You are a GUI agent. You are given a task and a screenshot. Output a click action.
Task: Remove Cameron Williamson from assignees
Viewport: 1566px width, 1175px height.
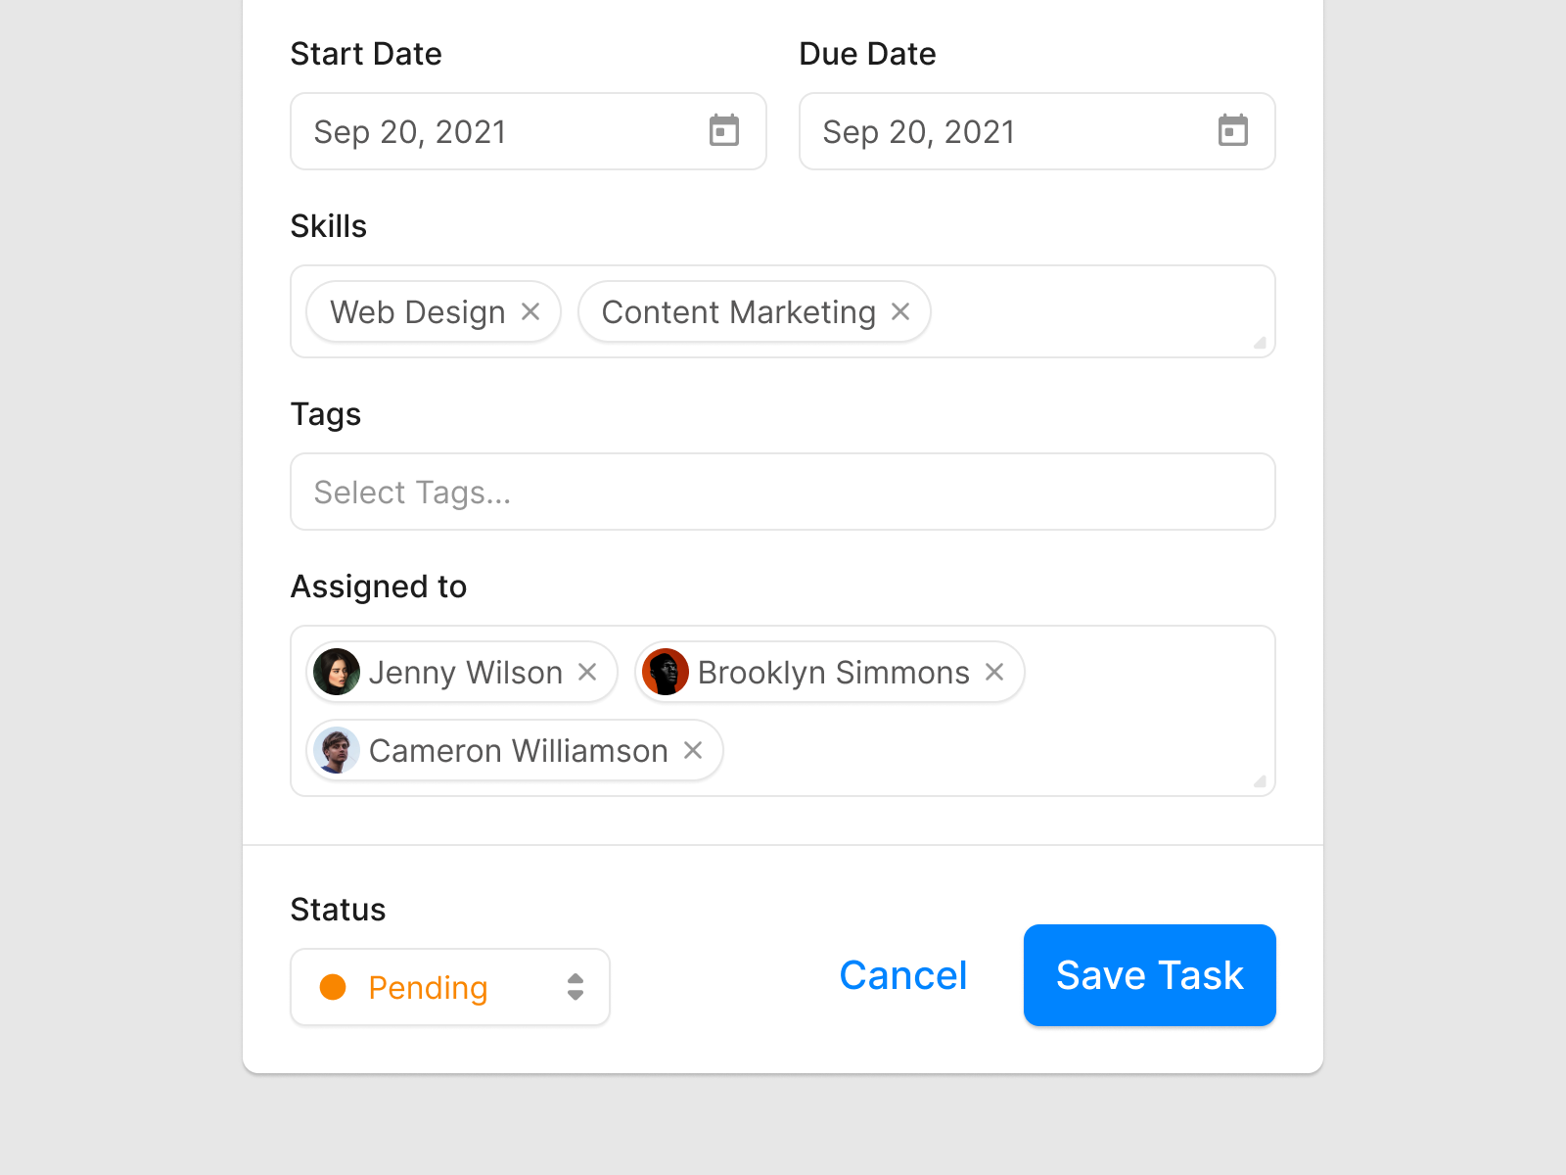(693, 750)
